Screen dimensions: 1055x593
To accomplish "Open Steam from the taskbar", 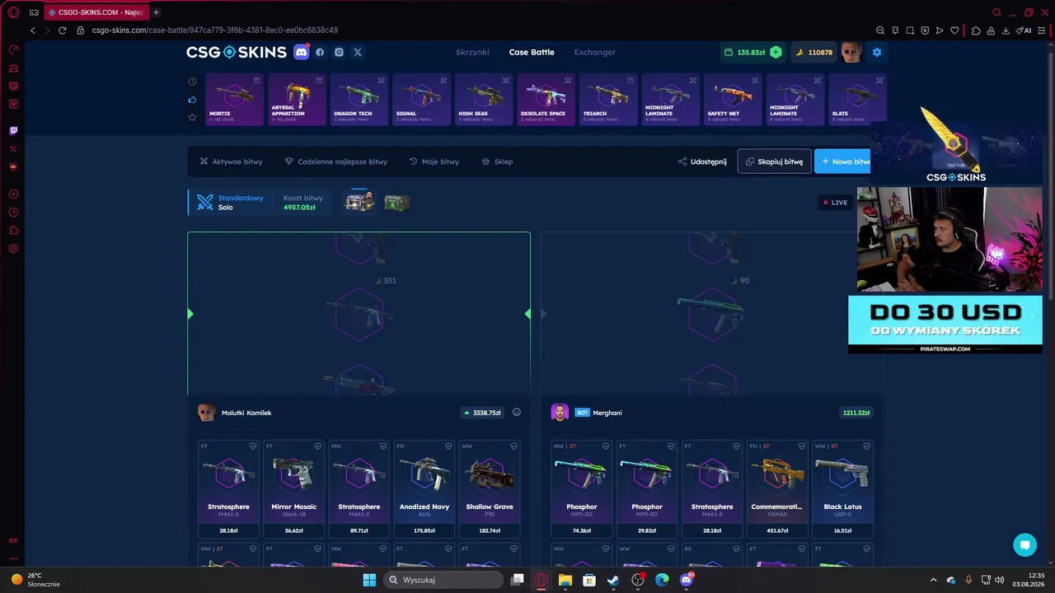I will (x=613, y=580).
